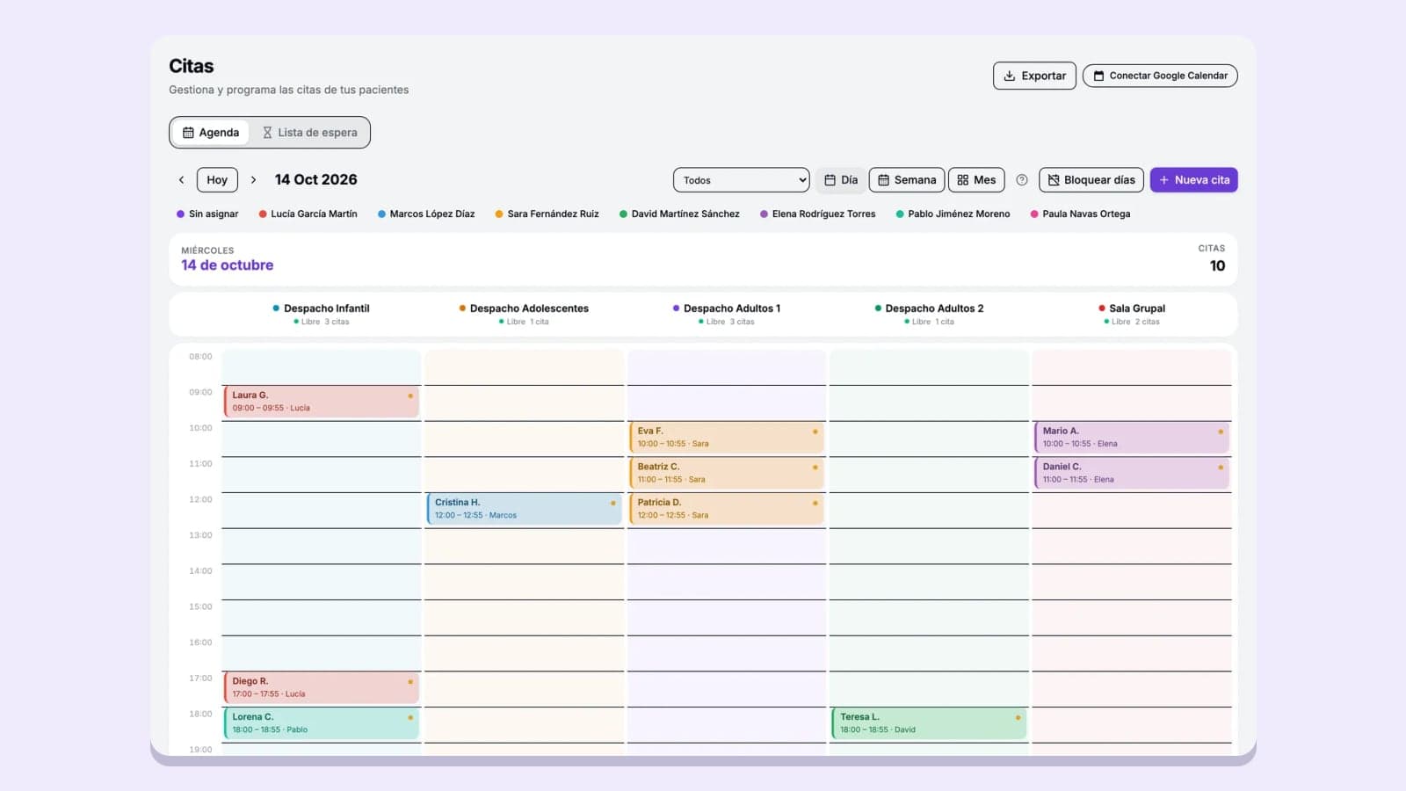Image resolution: width=1406 pixels, height=791 pixels.
Task: Open Cristina H. 12:00 appointment
Action: [525, 509]
